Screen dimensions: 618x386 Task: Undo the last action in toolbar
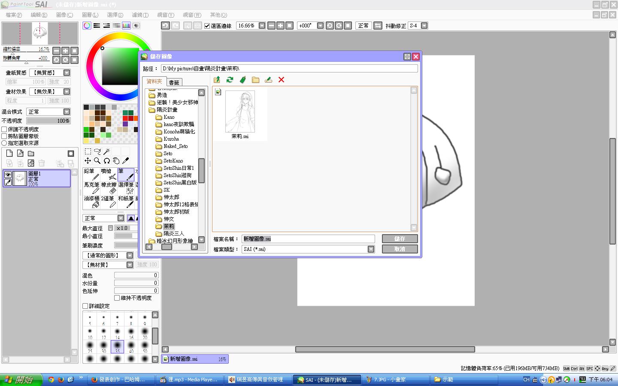(x=165, y=26)
